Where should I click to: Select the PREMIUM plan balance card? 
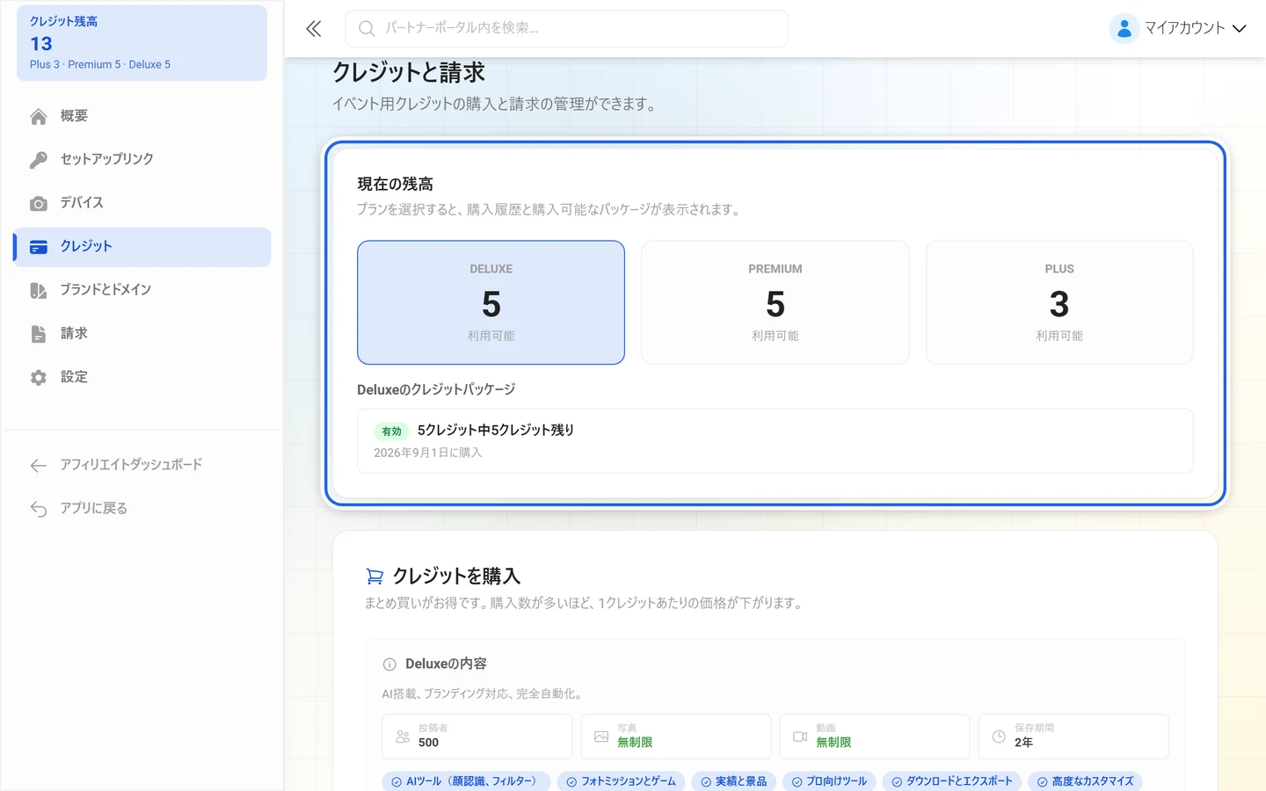775,302
